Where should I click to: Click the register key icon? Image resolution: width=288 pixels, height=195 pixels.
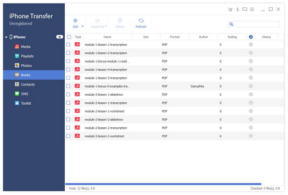(238, 10)
